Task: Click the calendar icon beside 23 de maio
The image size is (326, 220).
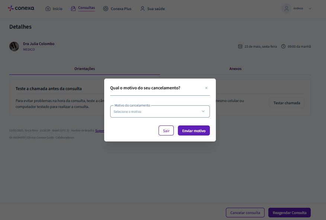Action: [240, 47]
